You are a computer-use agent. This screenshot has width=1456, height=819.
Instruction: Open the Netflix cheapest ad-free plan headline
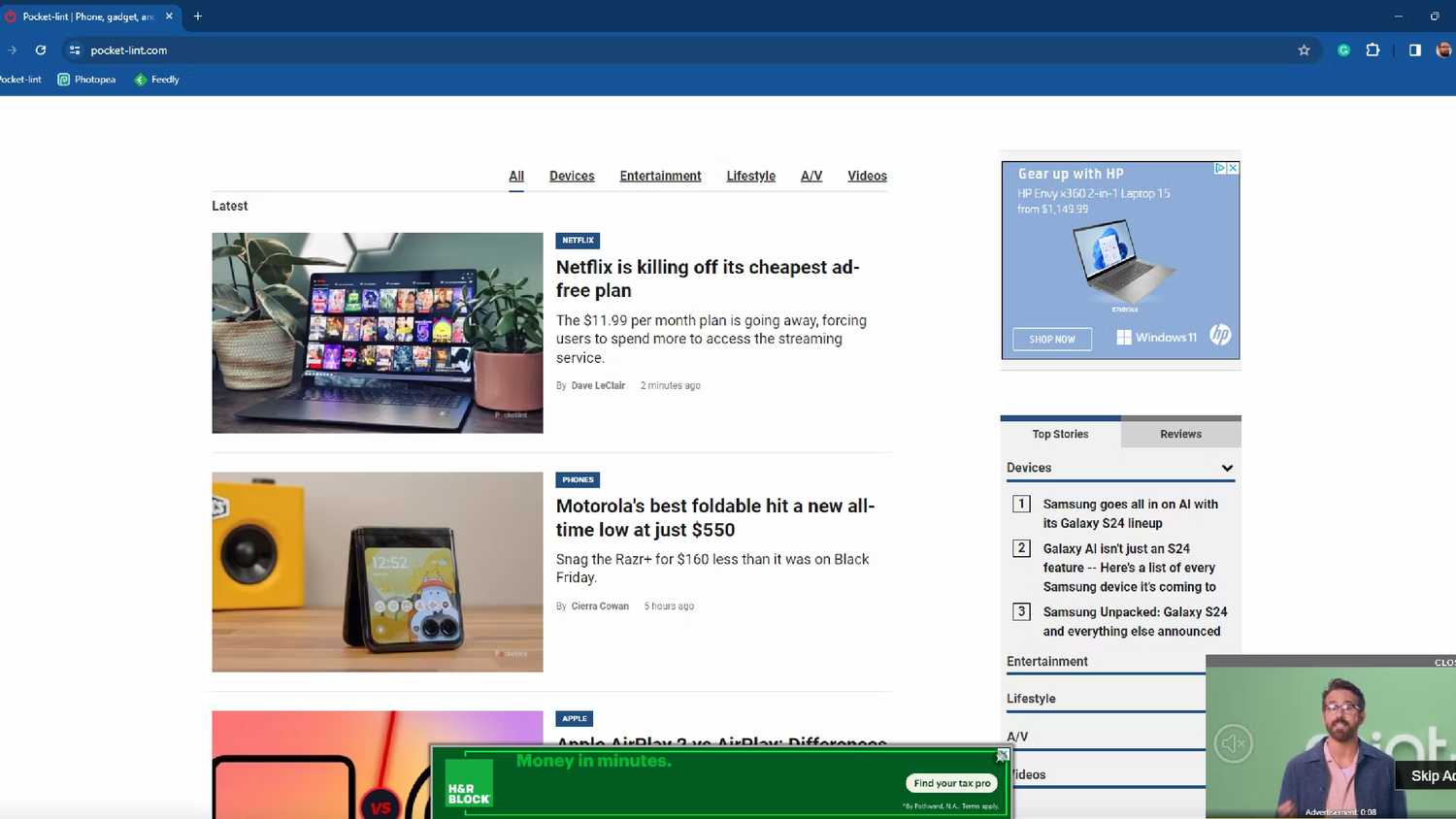708,278
